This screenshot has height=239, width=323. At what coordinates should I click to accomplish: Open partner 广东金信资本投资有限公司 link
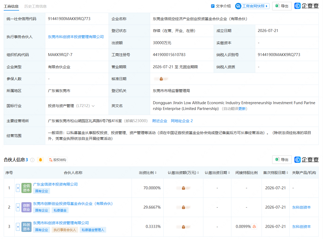pyautogui.click(x=55, y=184)
